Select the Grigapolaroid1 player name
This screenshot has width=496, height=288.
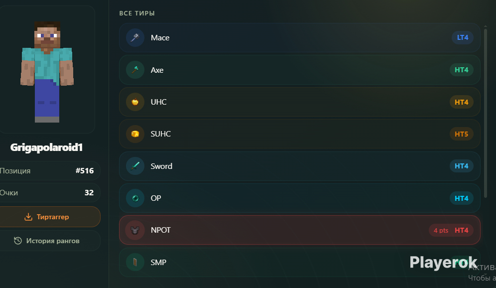(x=46, y=147)
